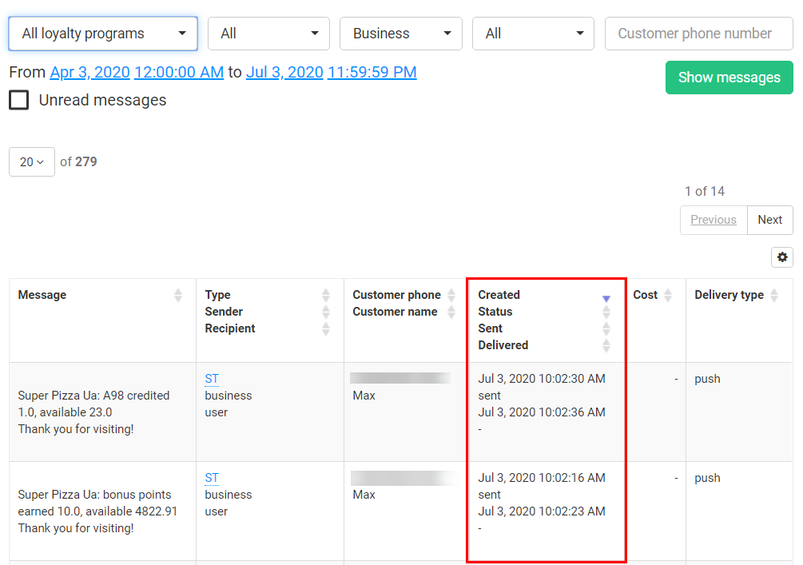Screen dimensions: 803x565
Task: Sort by Delivered column arrows
Action: click(x=606, y=346)
